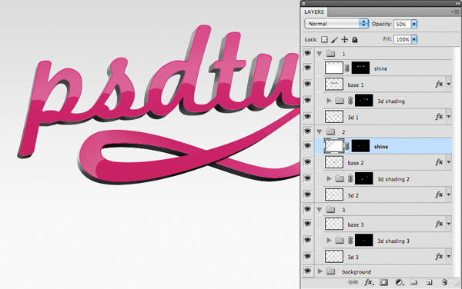Expand 3d shading 3 group triangle
This screenshot has height=289, width=462.
pyautogui.click(x=329, y=241)
